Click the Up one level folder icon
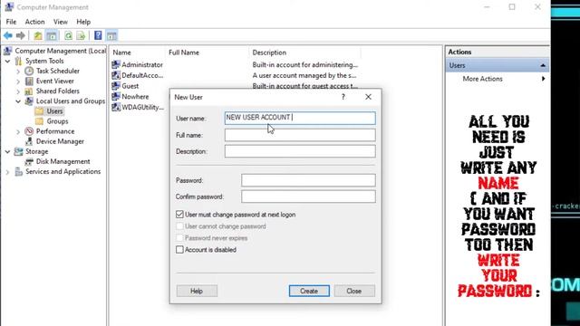The image size is (580, 326). 38,35
